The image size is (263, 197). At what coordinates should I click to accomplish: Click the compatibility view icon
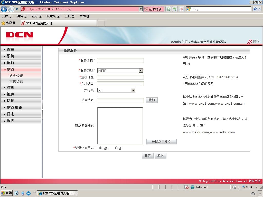coord(168,9)
